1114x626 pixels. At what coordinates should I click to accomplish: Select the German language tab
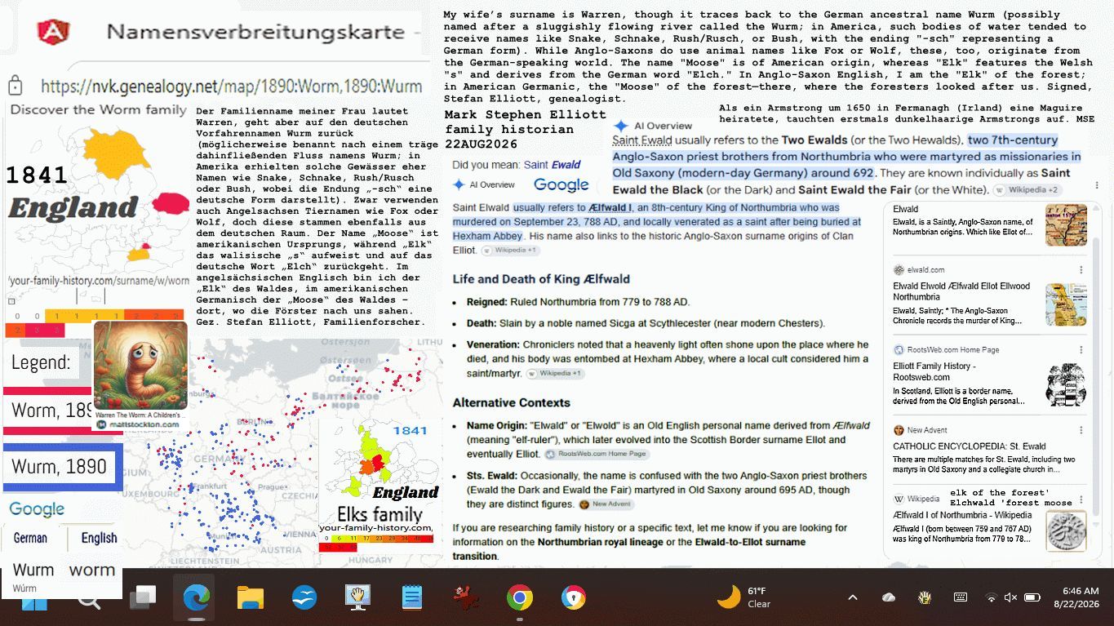click(x=30, y=538)
